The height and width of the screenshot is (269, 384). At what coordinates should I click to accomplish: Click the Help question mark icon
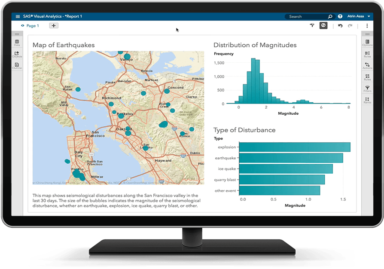[340, 16]
